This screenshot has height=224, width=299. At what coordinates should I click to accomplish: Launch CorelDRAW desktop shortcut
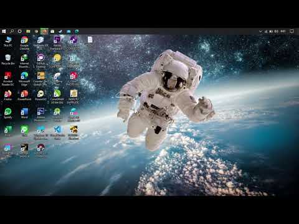pyautogui.click(x=57, y=97)
